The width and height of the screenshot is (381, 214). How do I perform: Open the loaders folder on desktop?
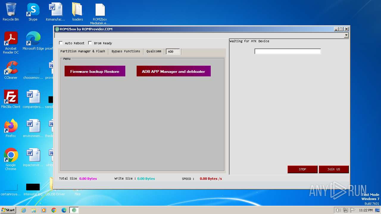pyautogui.click(x=77, y=12)
